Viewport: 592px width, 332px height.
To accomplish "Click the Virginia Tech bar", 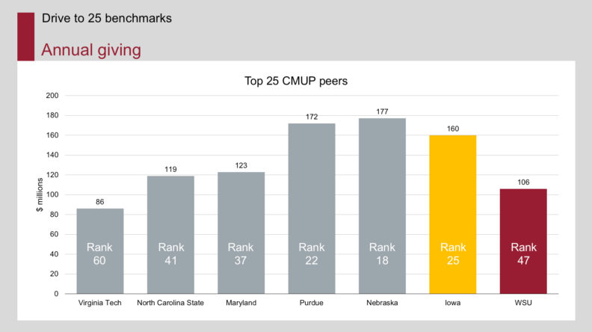I will [100, 250].
